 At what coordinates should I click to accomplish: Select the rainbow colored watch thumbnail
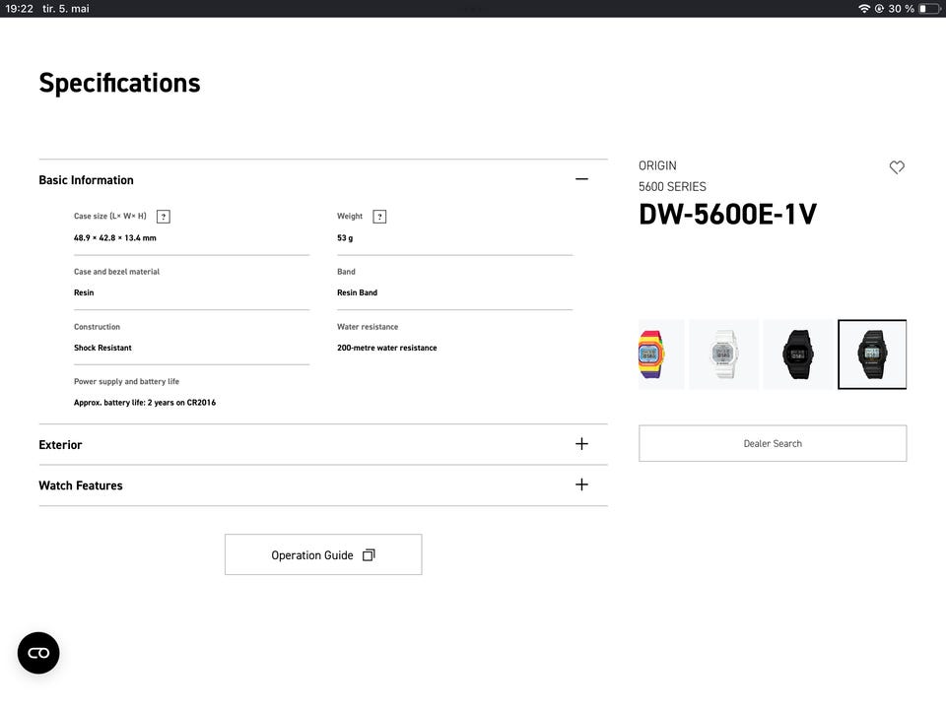[661, 354]
